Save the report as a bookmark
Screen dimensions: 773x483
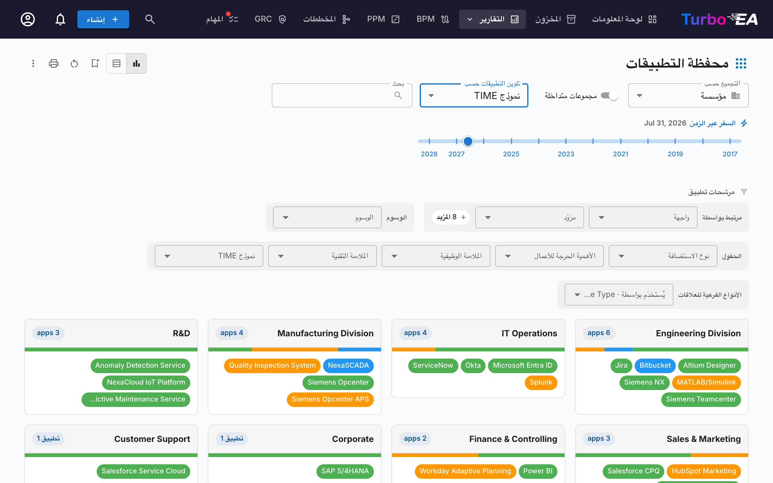tap(95, 63)
